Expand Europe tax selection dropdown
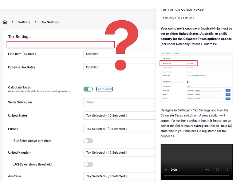 coord(120,129)
